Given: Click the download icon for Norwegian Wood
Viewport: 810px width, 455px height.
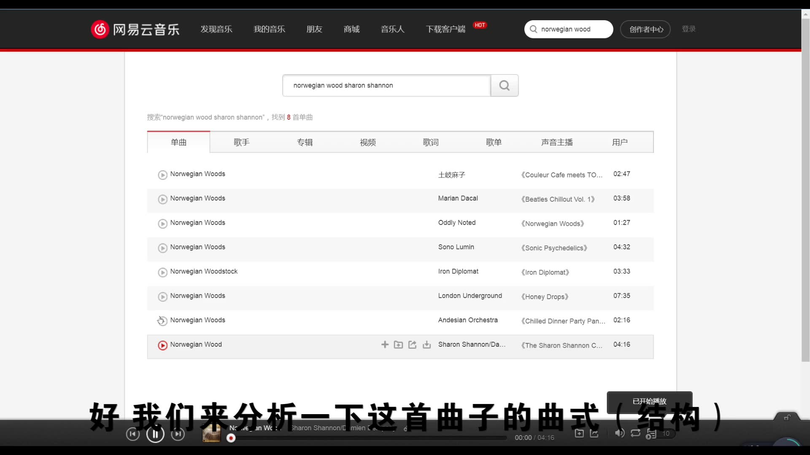Looking at the screenshot, I should click(426, 345).
